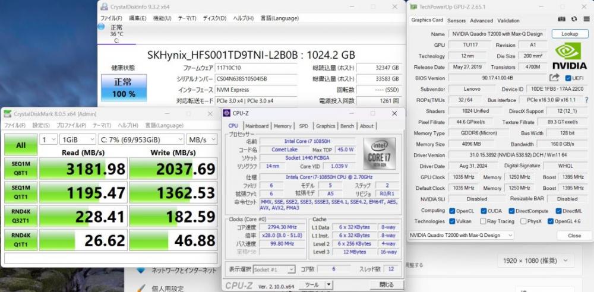Run the RND4K Q1T1 test
This screenshot has height=292, width=594.
click(x=21, y=240)
